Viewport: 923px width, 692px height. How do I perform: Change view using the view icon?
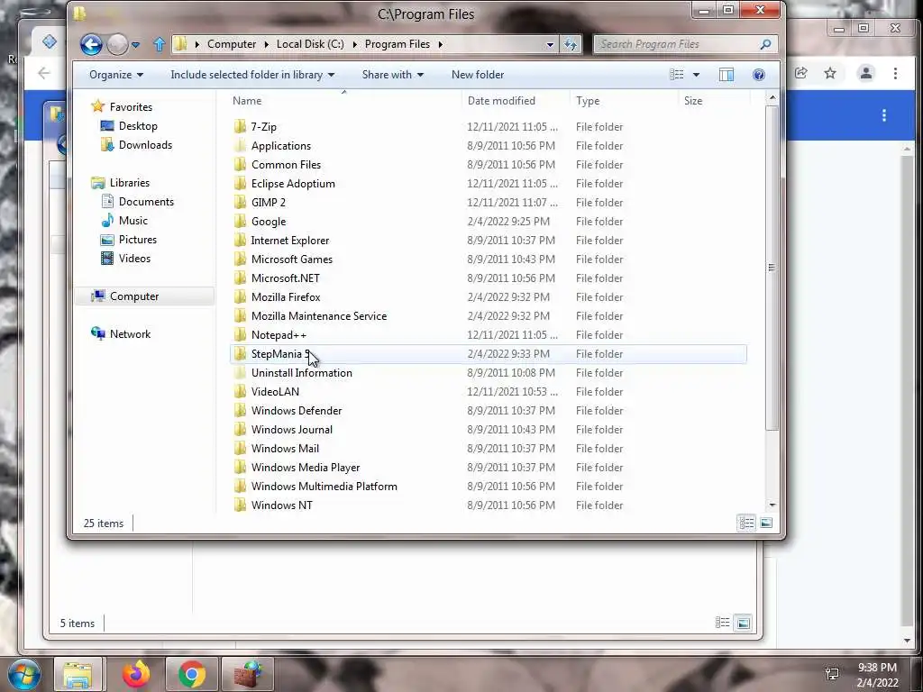(677, 75)
